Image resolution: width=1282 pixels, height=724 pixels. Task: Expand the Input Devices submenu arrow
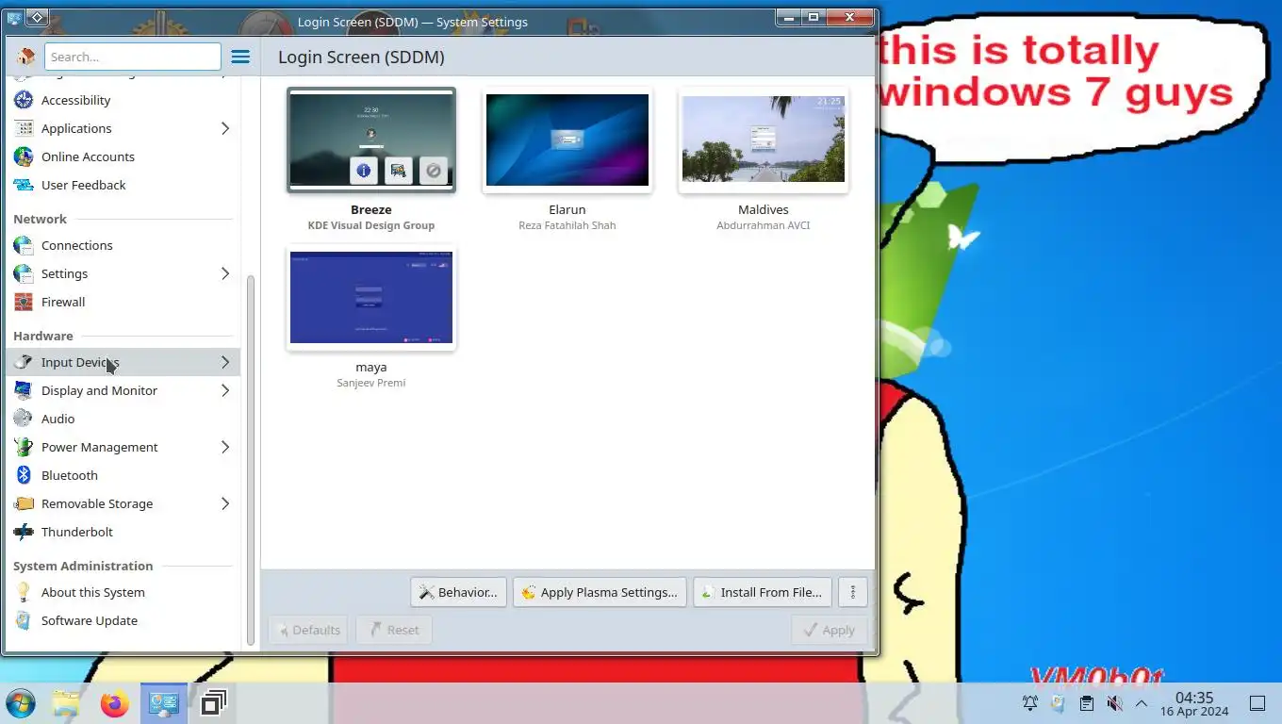tap(225, 362)
